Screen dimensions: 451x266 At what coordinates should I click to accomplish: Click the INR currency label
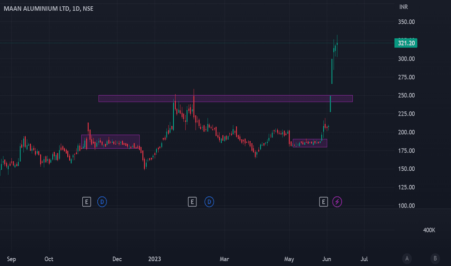tap(404, 7)
